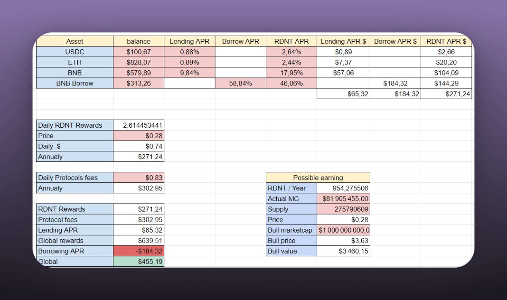Screen dimensions: 507x300
Task: Click the RDNT / Year value 954,275506
Action: click(343, 188)
